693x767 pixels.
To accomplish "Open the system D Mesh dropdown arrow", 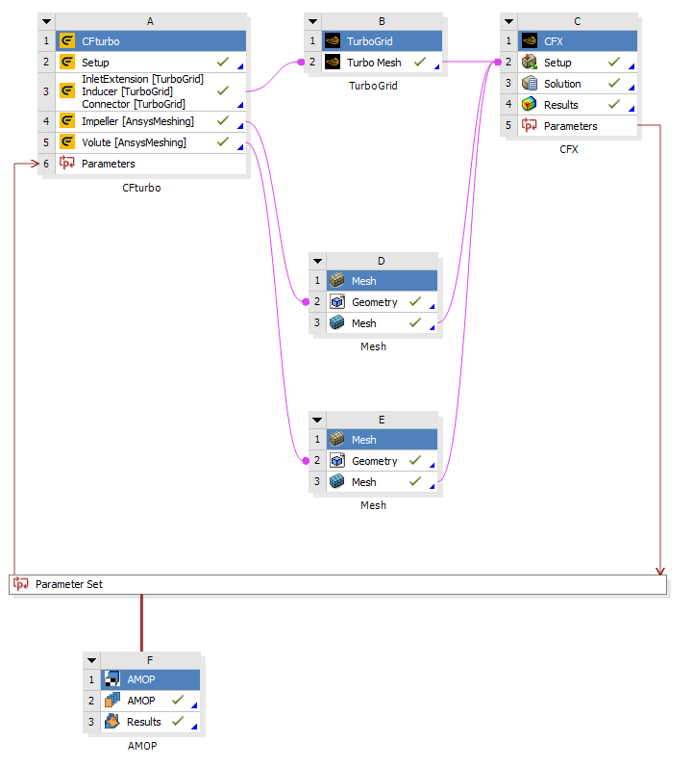I will tap(317, 261).
